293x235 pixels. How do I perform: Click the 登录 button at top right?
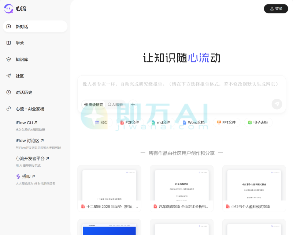pos(276,8)
